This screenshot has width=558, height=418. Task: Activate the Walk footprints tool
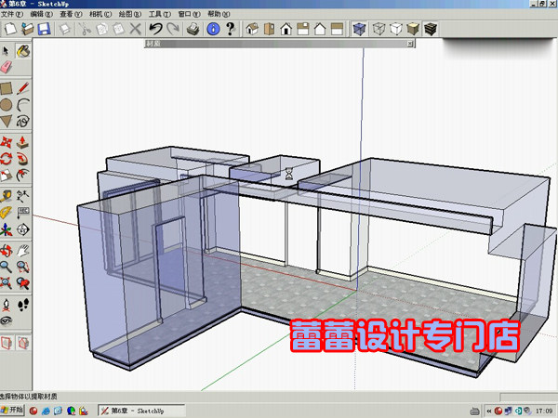[x=22, y=305]
